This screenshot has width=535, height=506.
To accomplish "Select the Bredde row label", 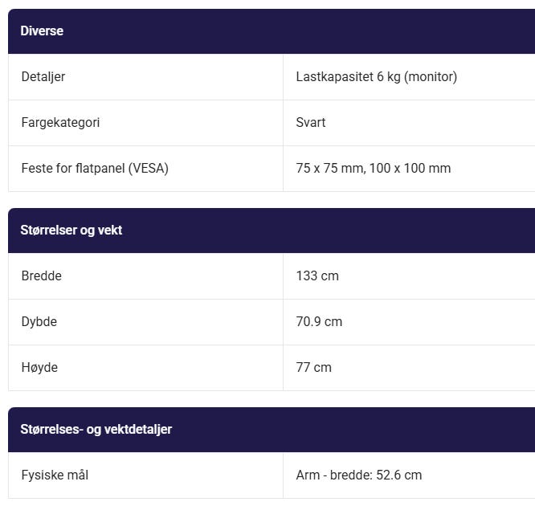I will pyautogui.click(x=42, y=276).
